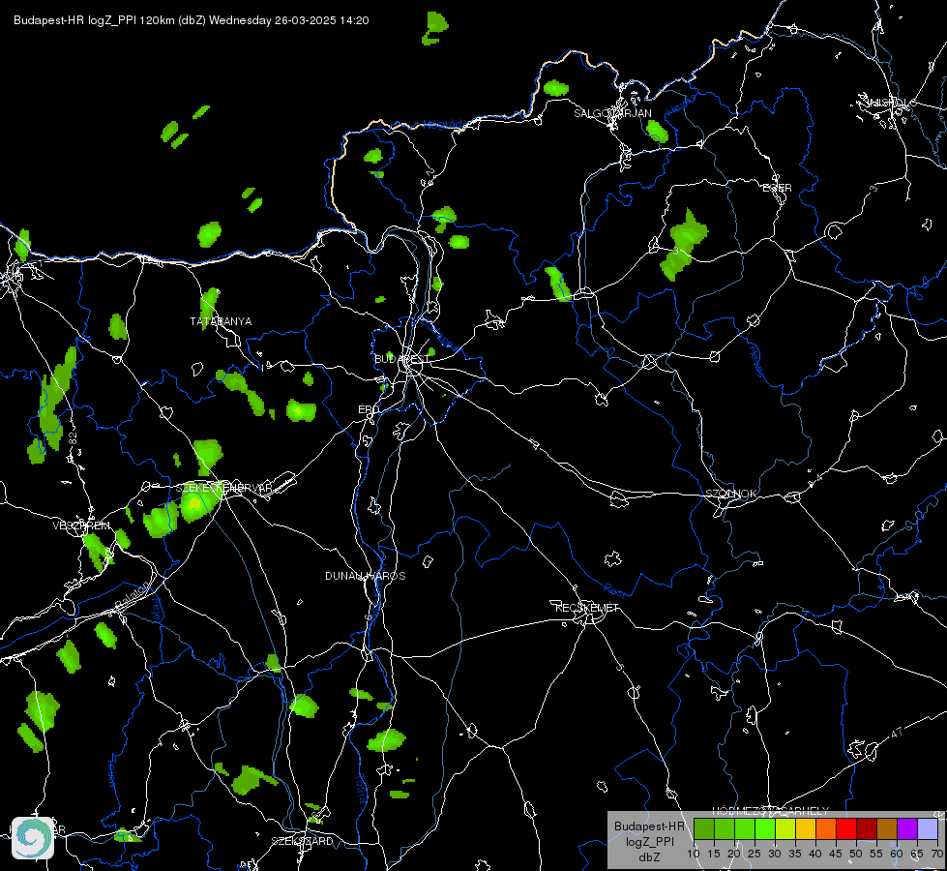The height and width of the screenshot is (871, 947).
Task: Select the 15-20 dBZ green legend swatch
Action: tap(725, 828)
